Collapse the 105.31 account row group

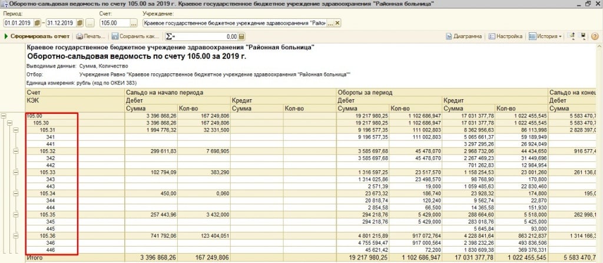click(15, 130)
